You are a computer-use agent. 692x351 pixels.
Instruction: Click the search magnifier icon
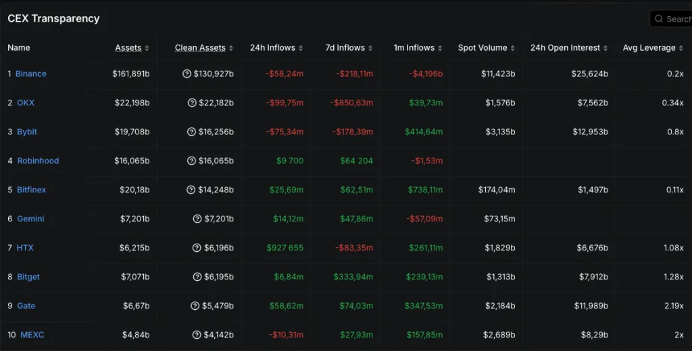click(x=659, y=19)
